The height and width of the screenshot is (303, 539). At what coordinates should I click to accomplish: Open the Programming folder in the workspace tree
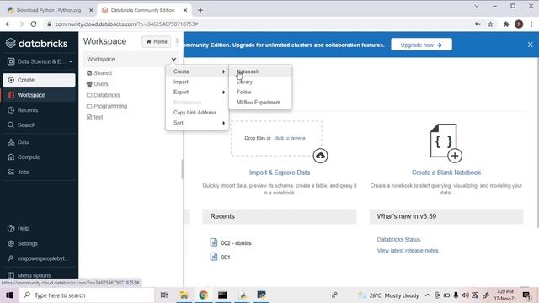(107, 106)
